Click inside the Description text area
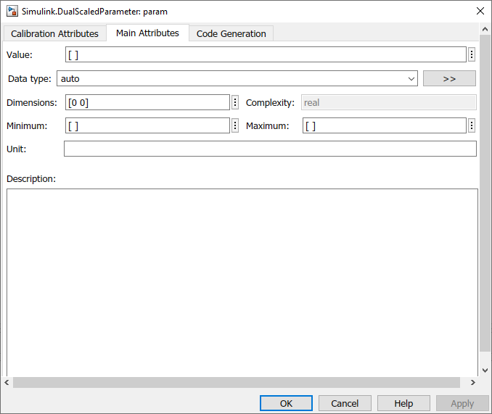The width and height of the screenshot is (492, 414). point(242,283)
